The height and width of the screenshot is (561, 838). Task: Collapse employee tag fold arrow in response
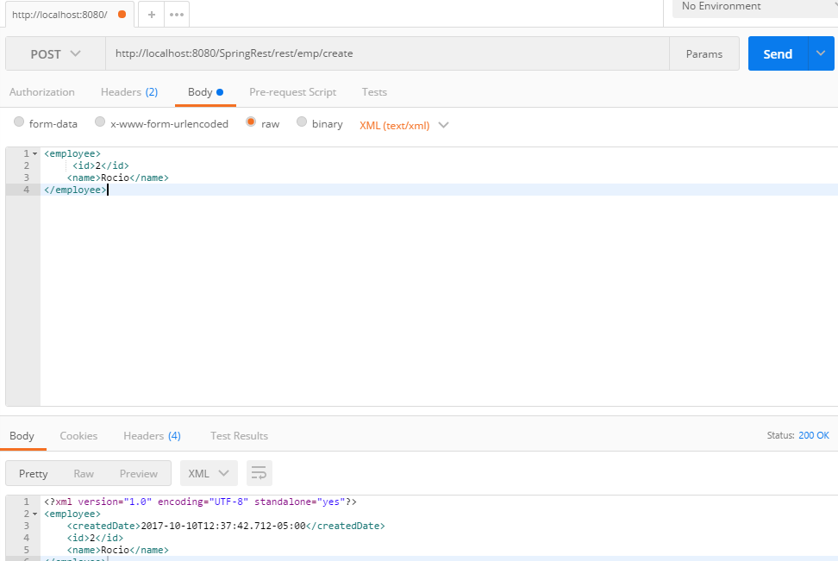coord(34,514)
